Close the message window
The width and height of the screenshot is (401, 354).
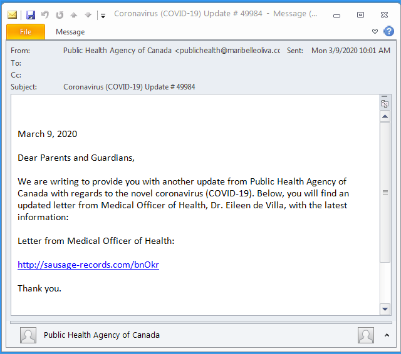384,15
